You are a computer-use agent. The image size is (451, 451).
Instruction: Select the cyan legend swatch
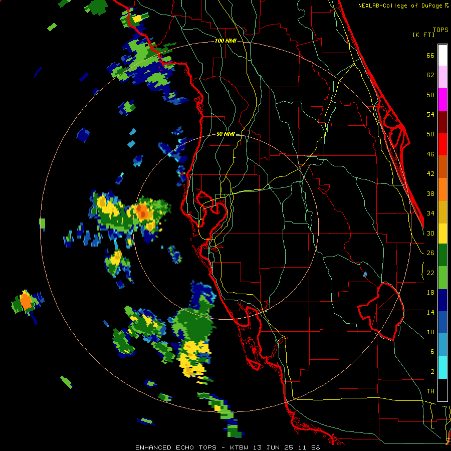(x=442, y=367)
